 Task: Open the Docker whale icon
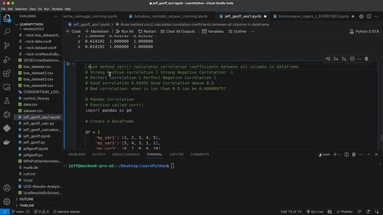pos(7,142)
